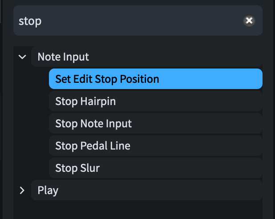
Task: Choose the Stop Hairpin command
Action: 155,101
